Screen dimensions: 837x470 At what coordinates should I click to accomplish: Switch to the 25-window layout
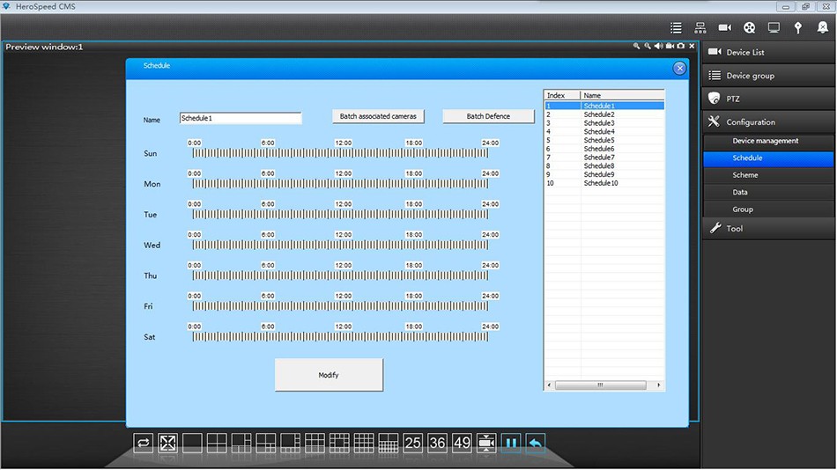[x=412, y=444]
